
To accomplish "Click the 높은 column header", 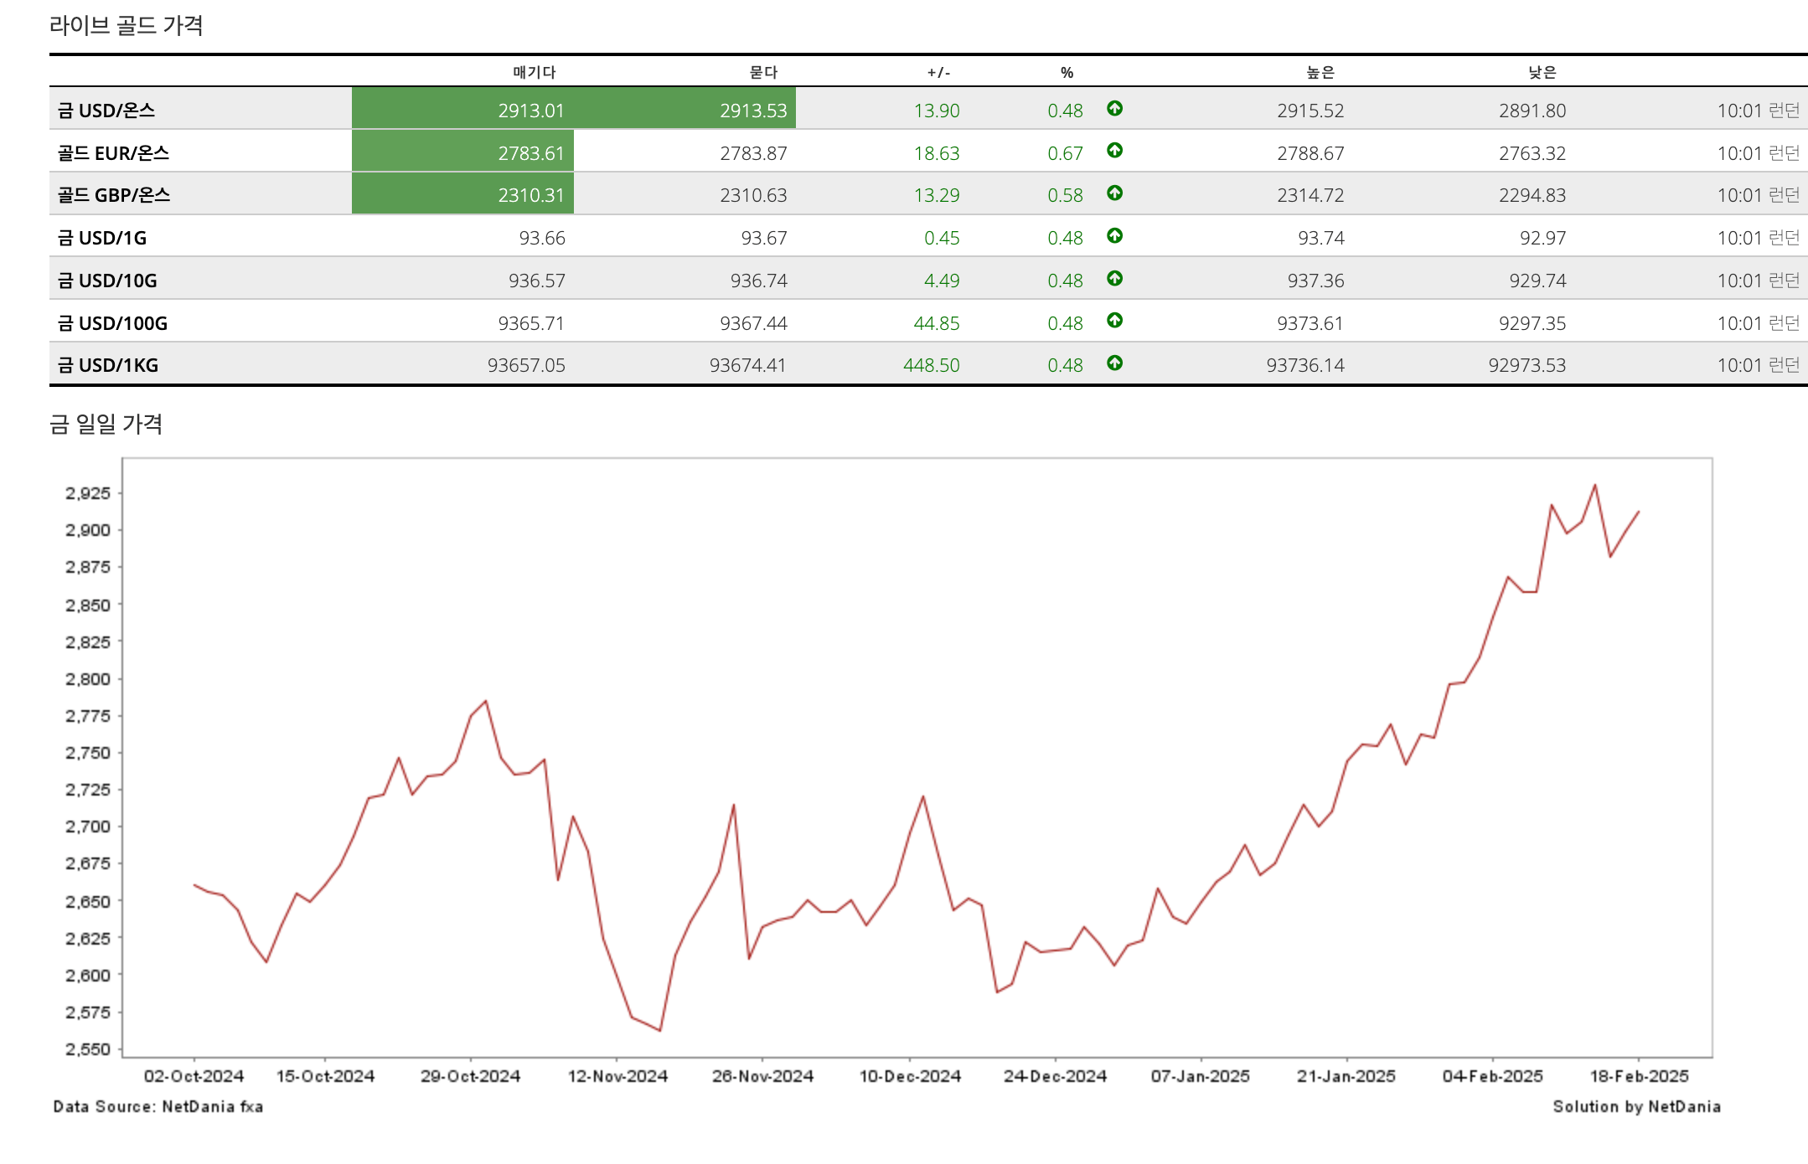I will (x=1320, y=73).
